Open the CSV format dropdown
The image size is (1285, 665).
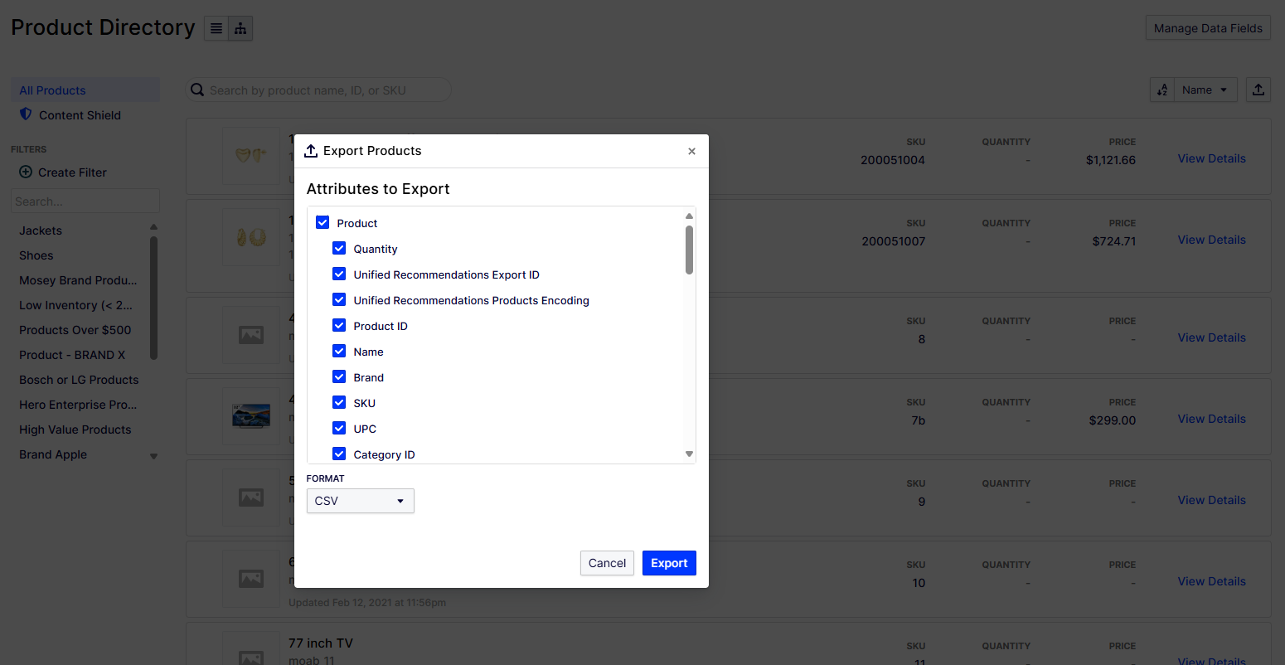coord(360,501)
